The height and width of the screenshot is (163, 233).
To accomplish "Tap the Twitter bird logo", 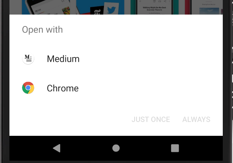I will point(111,9).
